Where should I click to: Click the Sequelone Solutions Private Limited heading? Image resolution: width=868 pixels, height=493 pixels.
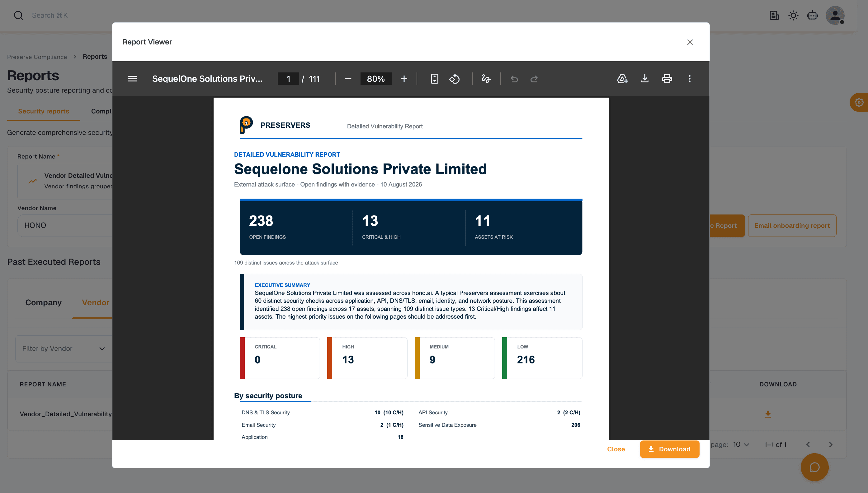(x=361, y=169)
